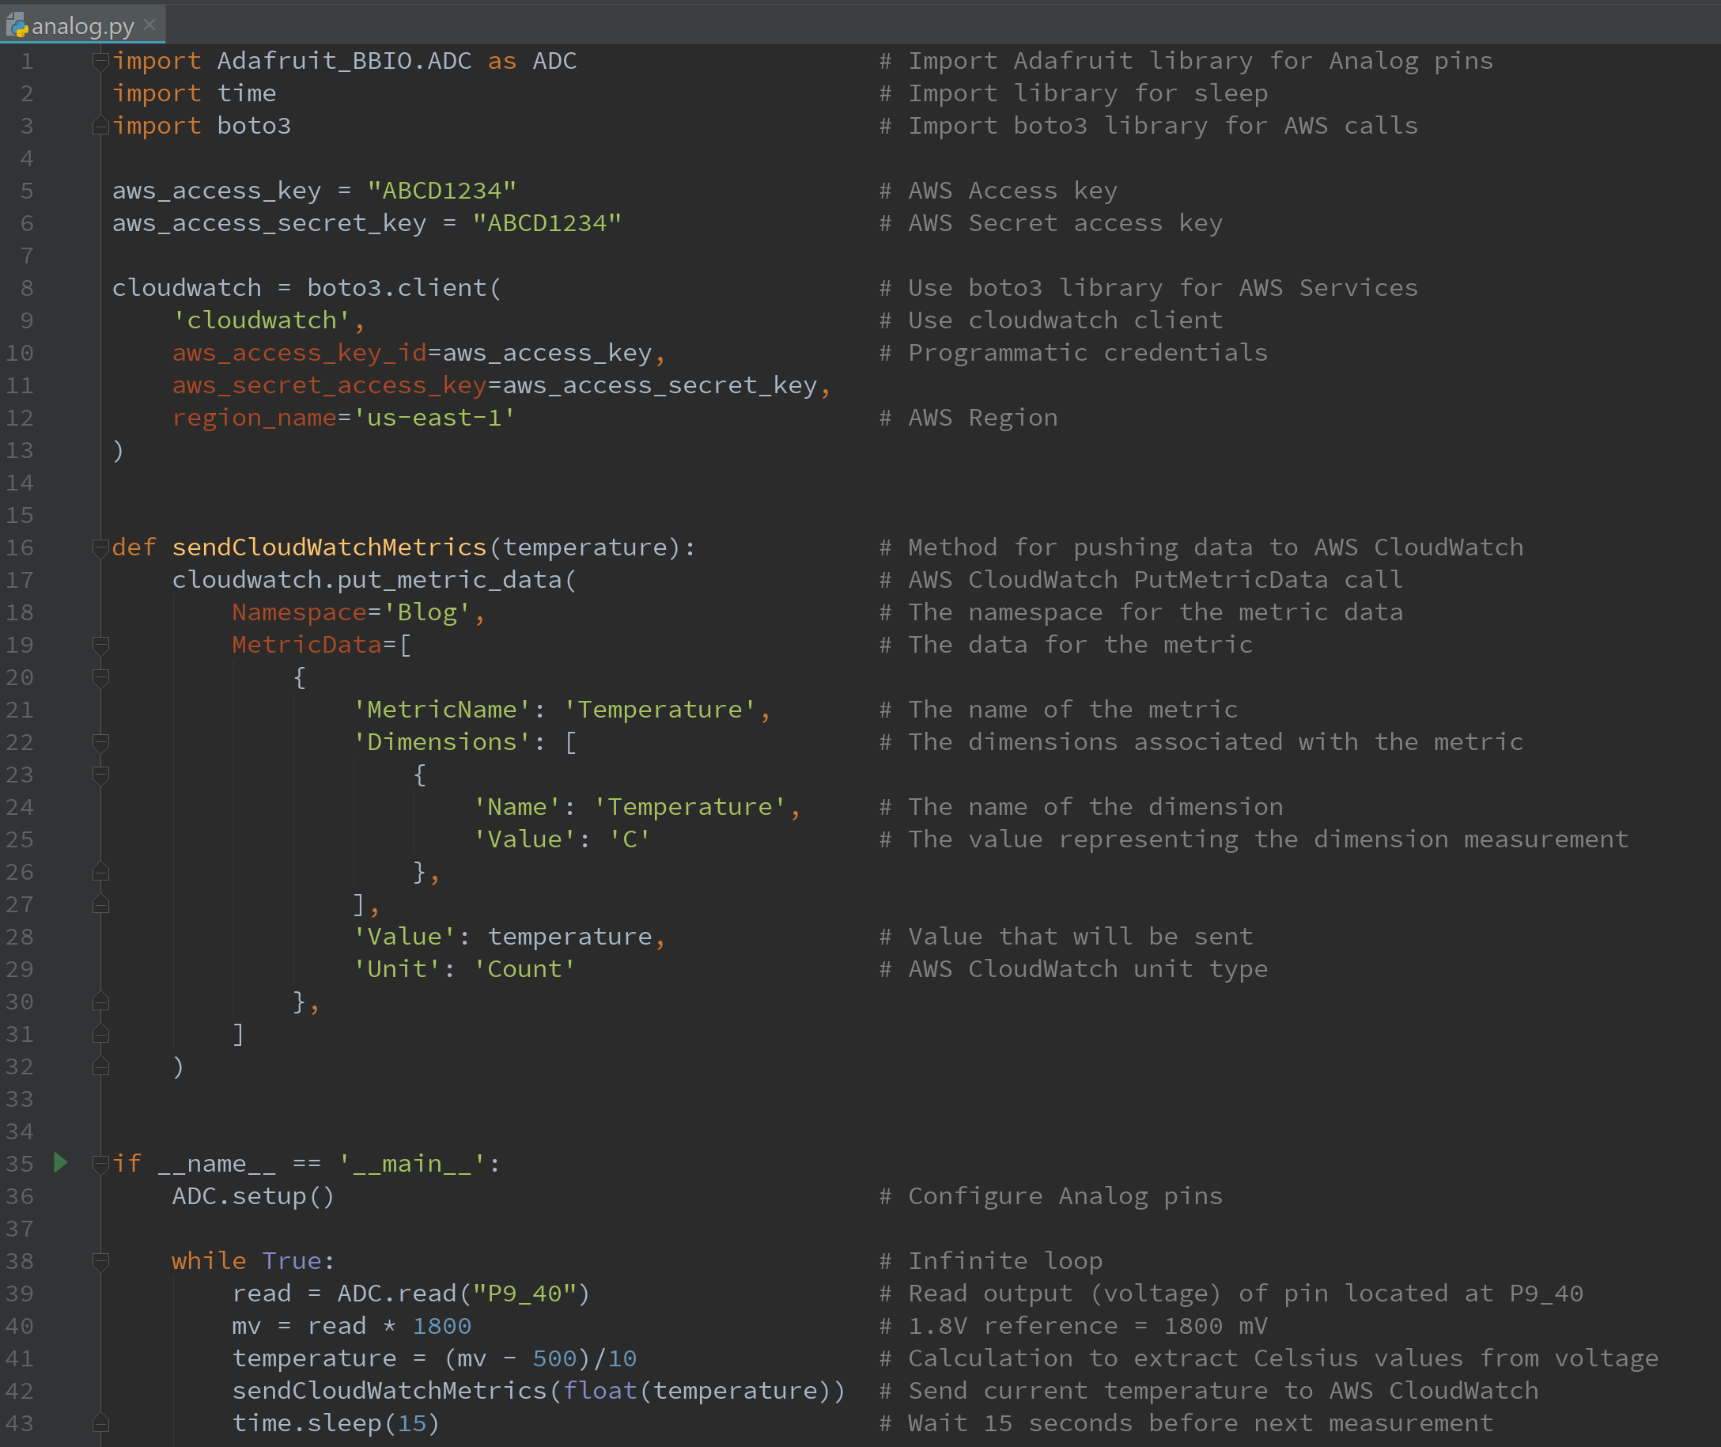Click the 'Name' key on line 24
1721x1447 pixels.
coord(516,807)
